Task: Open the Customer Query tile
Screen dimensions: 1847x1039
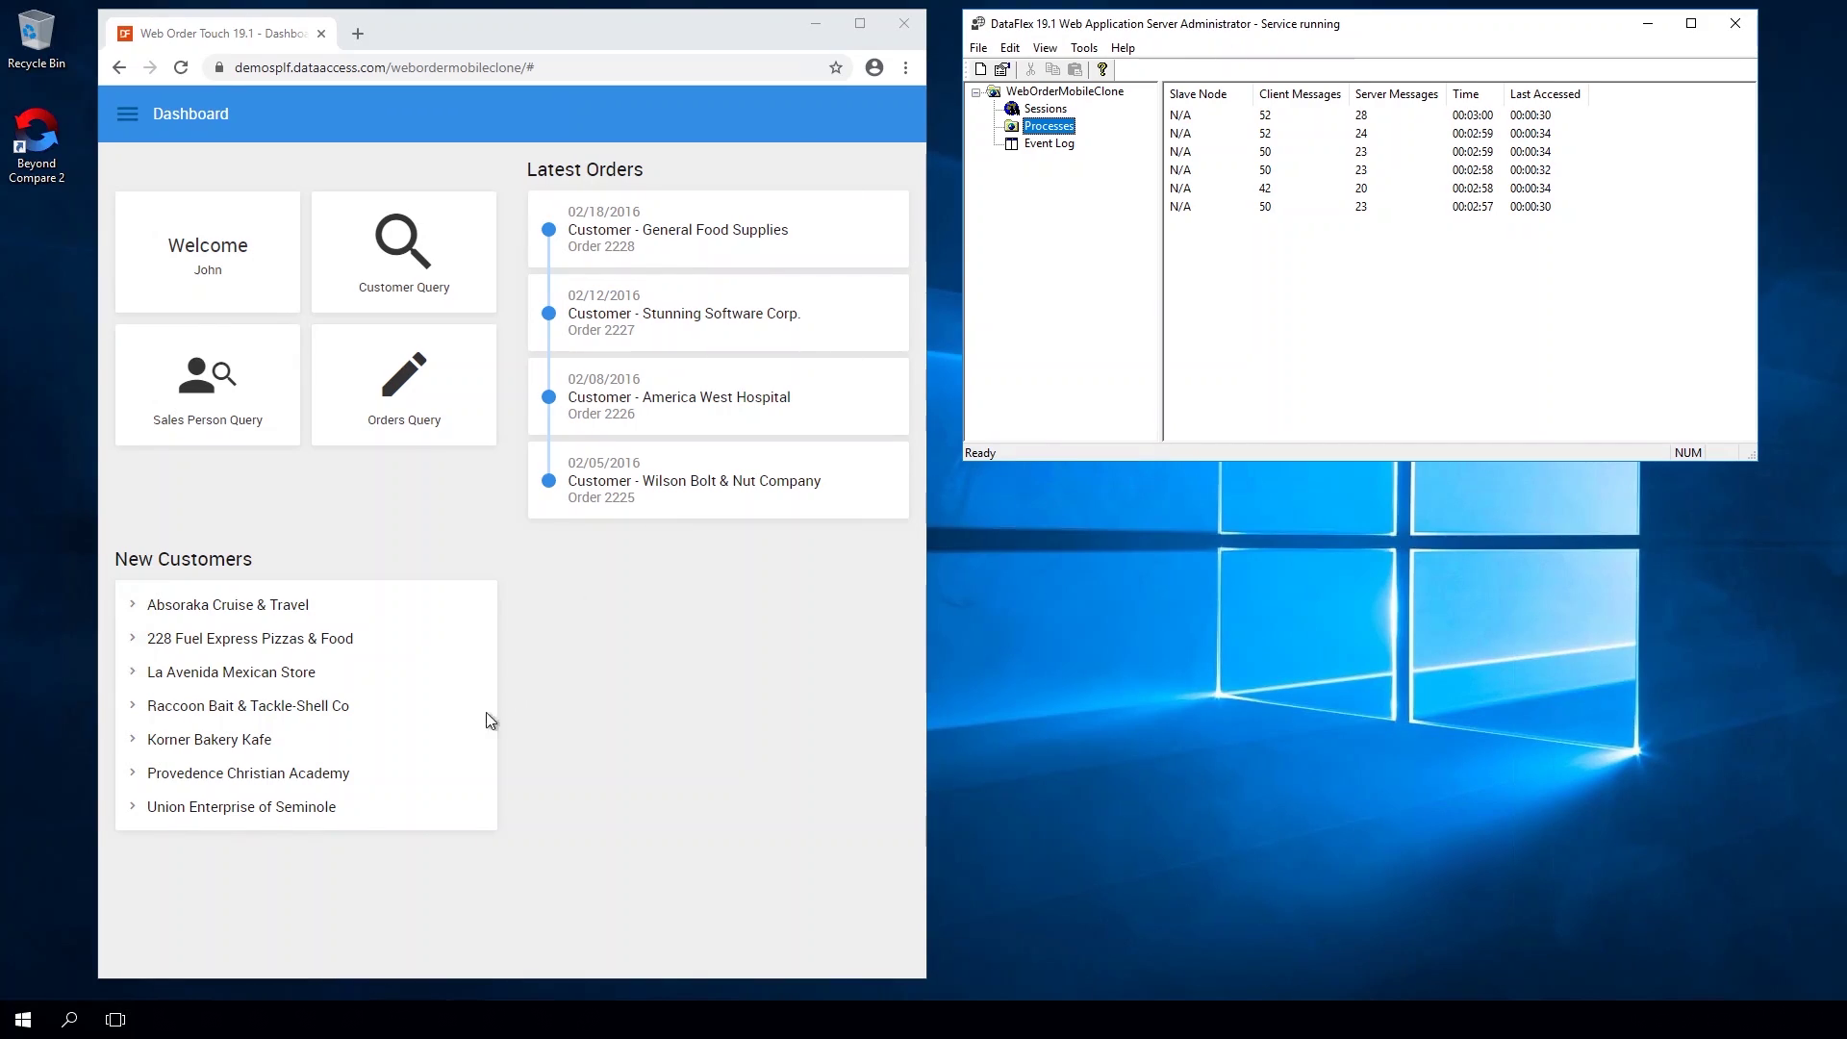Action: [403, 252]
